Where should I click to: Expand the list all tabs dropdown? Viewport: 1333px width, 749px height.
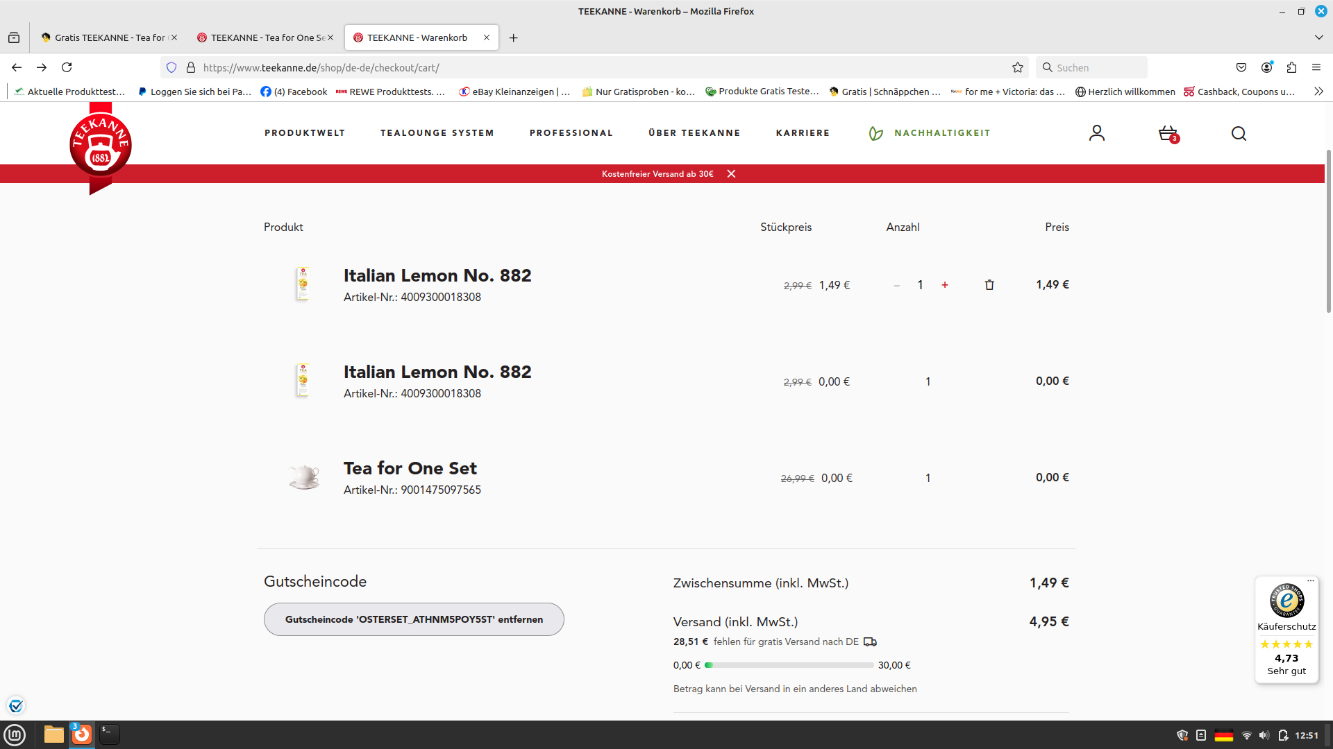pos(1318,37)
